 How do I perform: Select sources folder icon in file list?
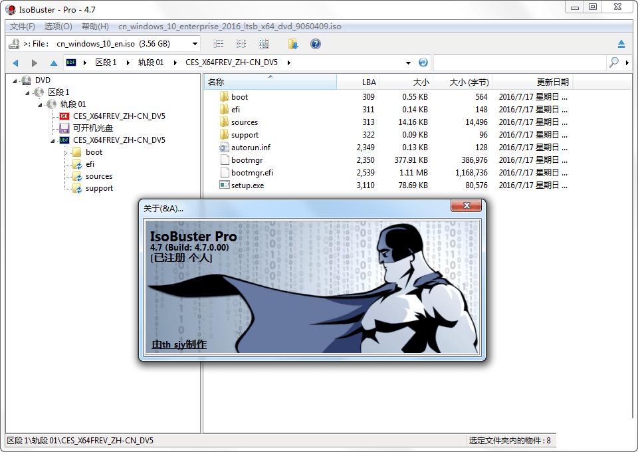[x=224, y=122]
